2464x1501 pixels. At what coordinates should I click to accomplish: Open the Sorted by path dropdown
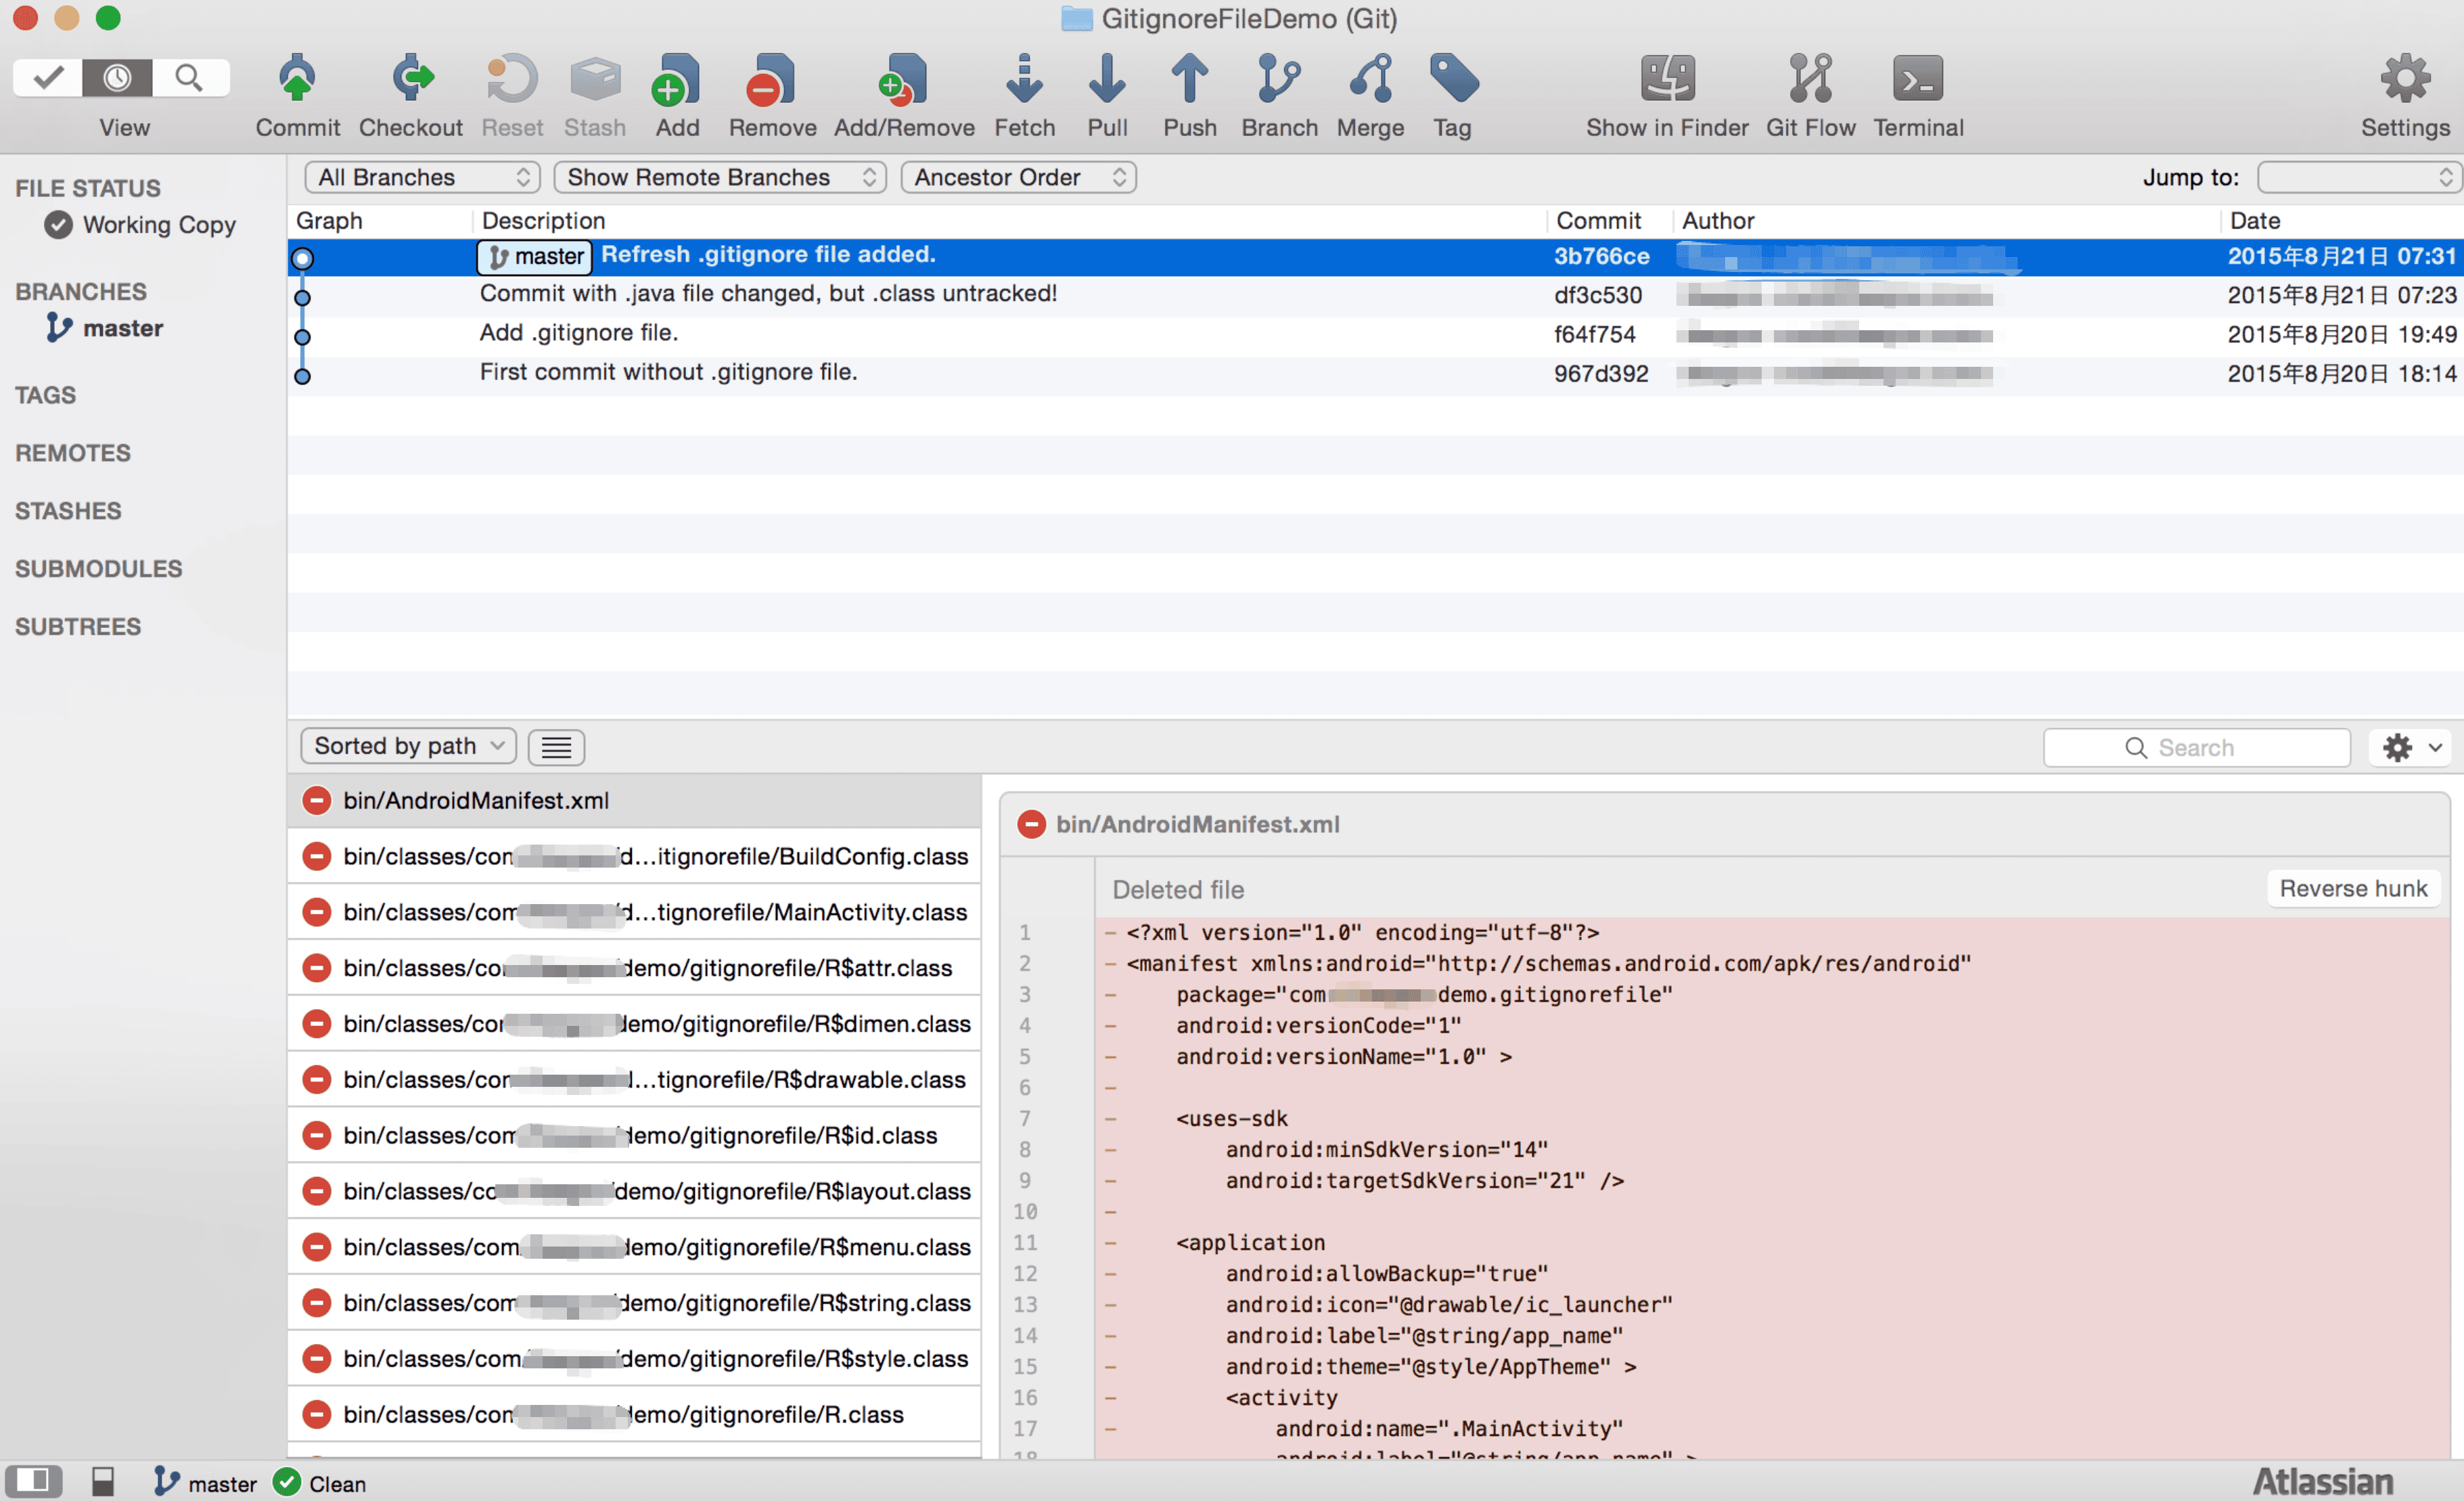point(408,746)
